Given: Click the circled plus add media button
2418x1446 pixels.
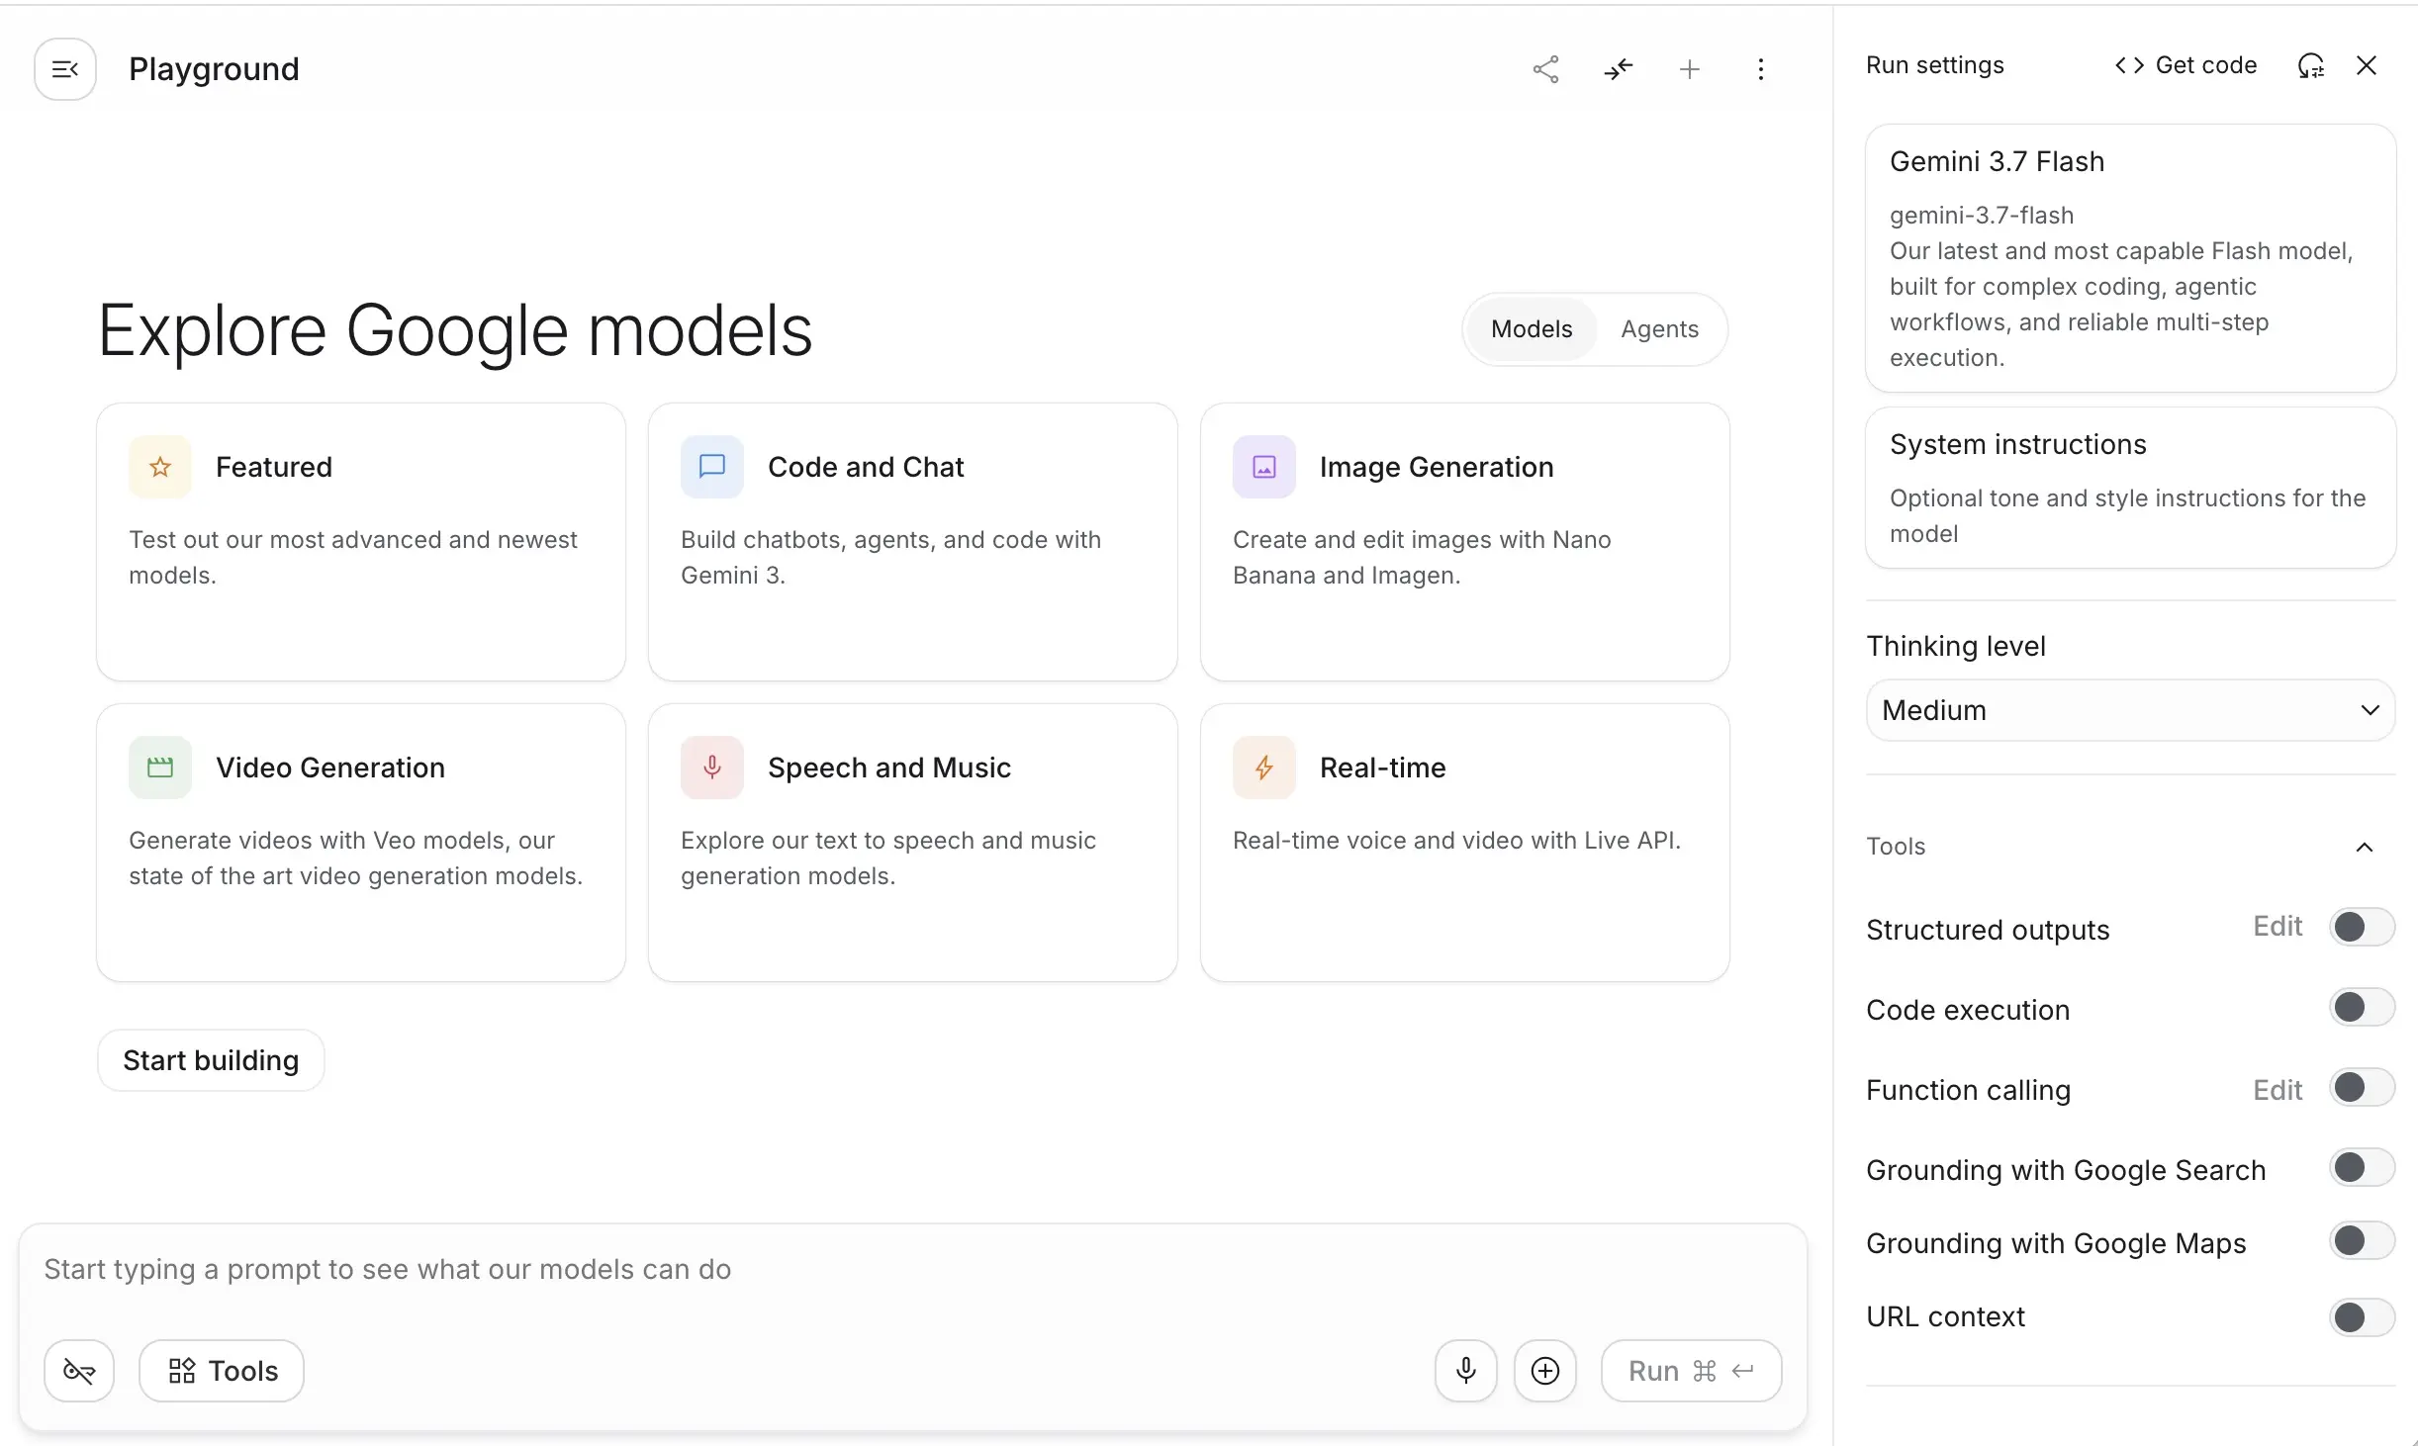Looking at the screenshot, I should point(1545,1371).
